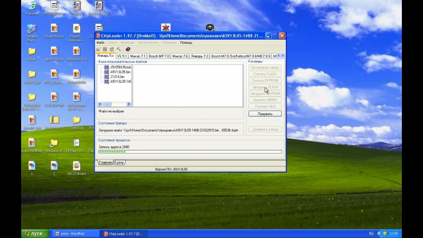Open the Помощь menu
The height and width of the screenshot is (238, 423).
186,43
